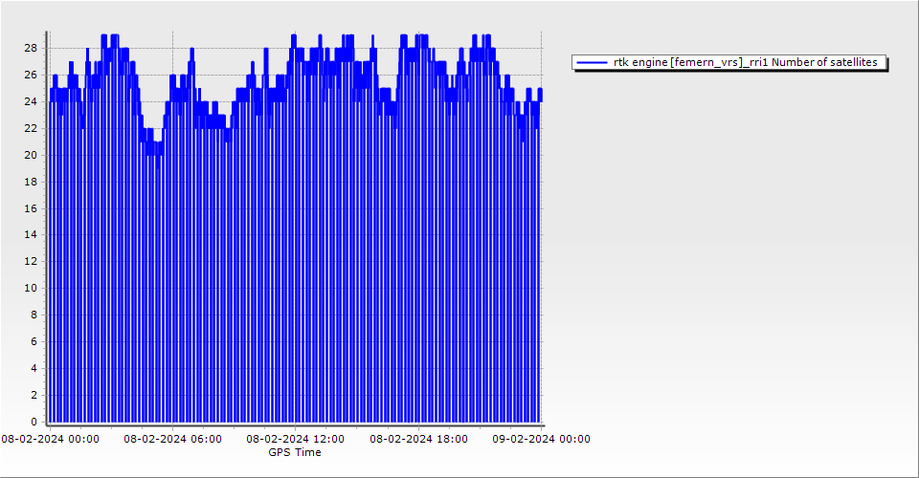Click the 10 value on the y-axis

(31, 288)
